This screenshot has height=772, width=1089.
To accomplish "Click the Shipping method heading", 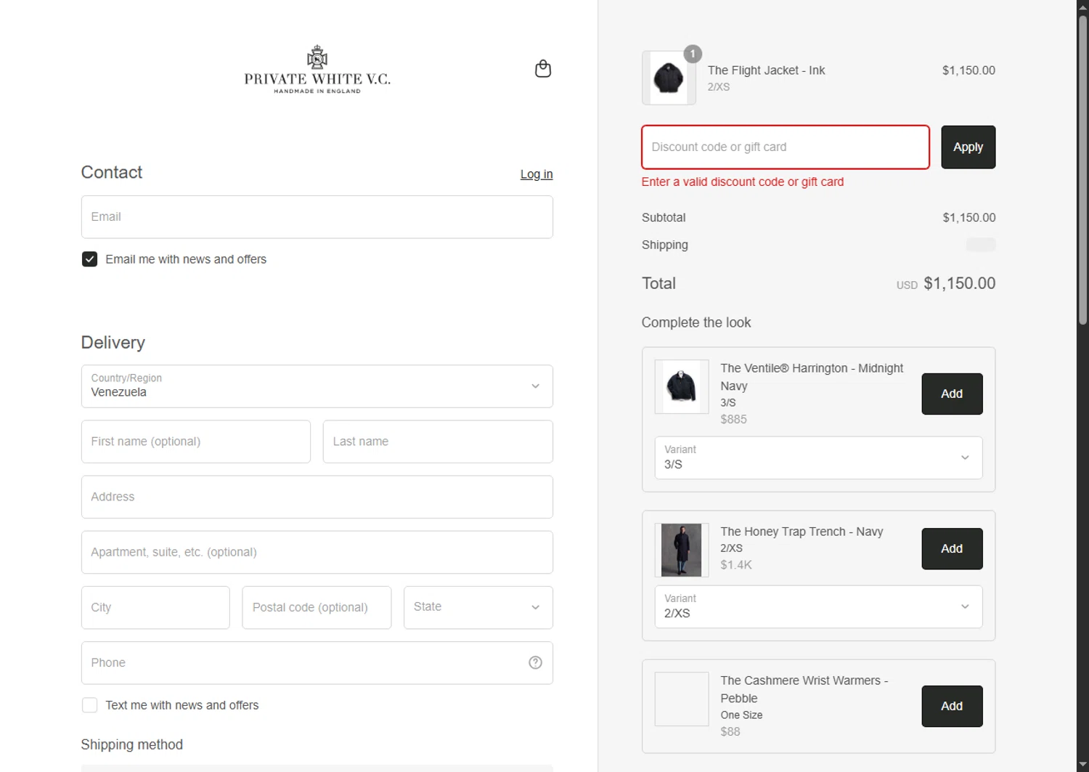I will pyautogui.click(x=132, y=744).
